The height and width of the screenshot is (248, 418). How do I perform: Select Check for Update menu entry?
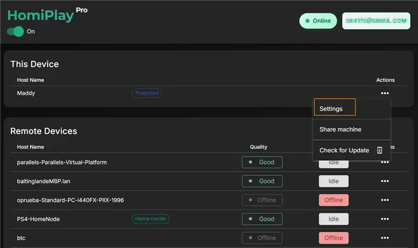351,150
